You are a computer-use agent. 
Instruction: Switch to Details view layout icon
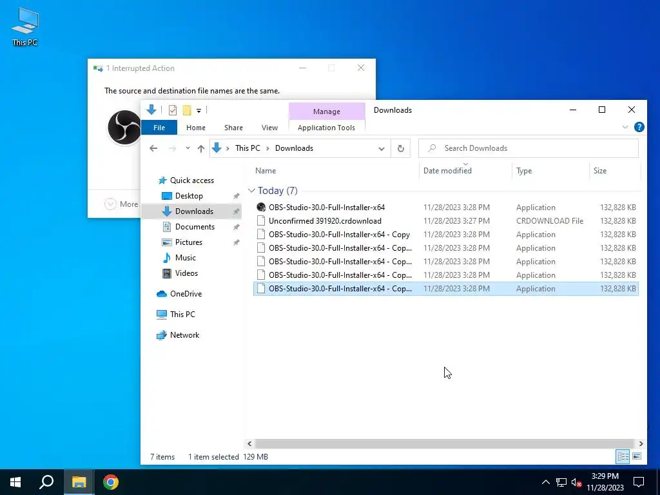[x=623, y=456]
